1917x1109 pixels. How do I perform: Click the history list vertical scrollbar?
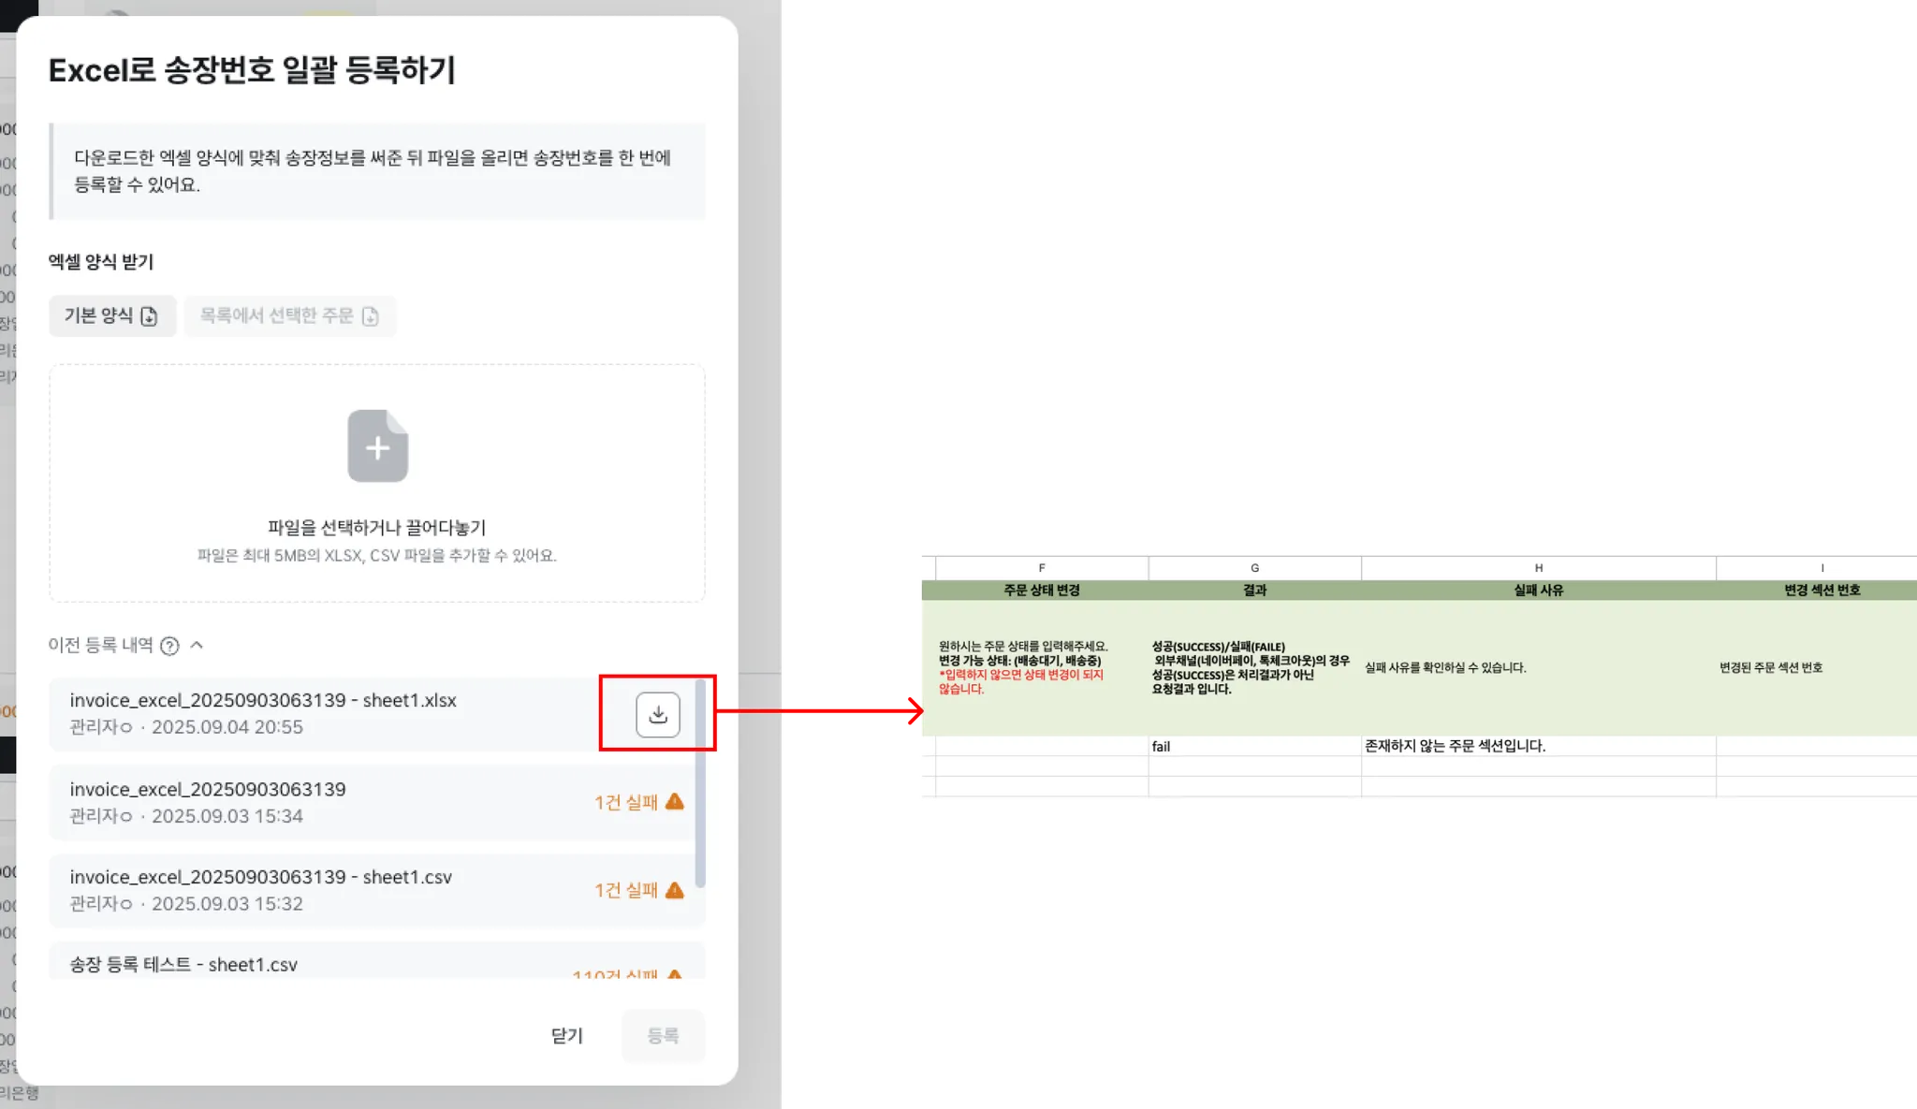pos(700,786)
